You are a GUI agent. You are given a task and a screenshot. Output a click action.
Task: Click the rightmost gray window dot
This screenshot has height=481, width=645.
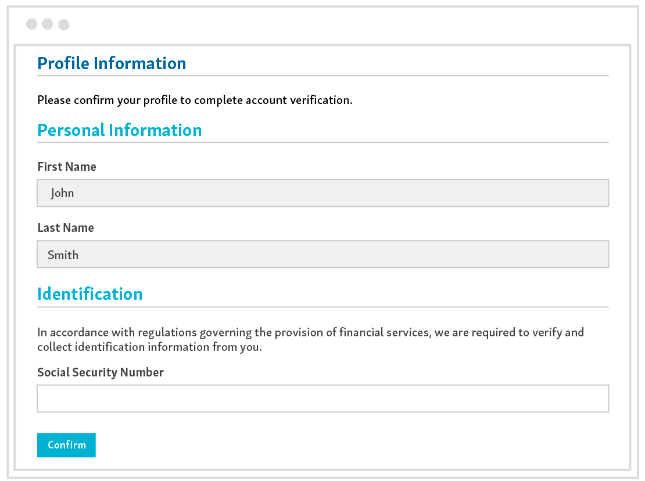[x=63, y=24]
